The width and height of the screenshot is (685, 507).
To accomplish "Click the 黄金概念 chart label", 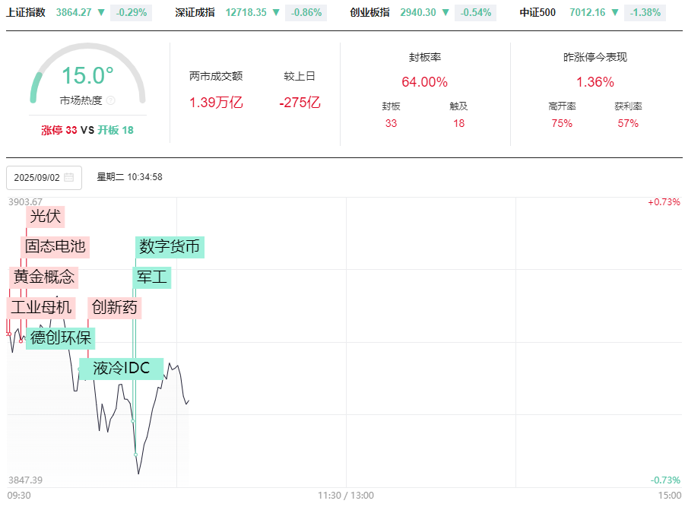I will coord(44,277).
